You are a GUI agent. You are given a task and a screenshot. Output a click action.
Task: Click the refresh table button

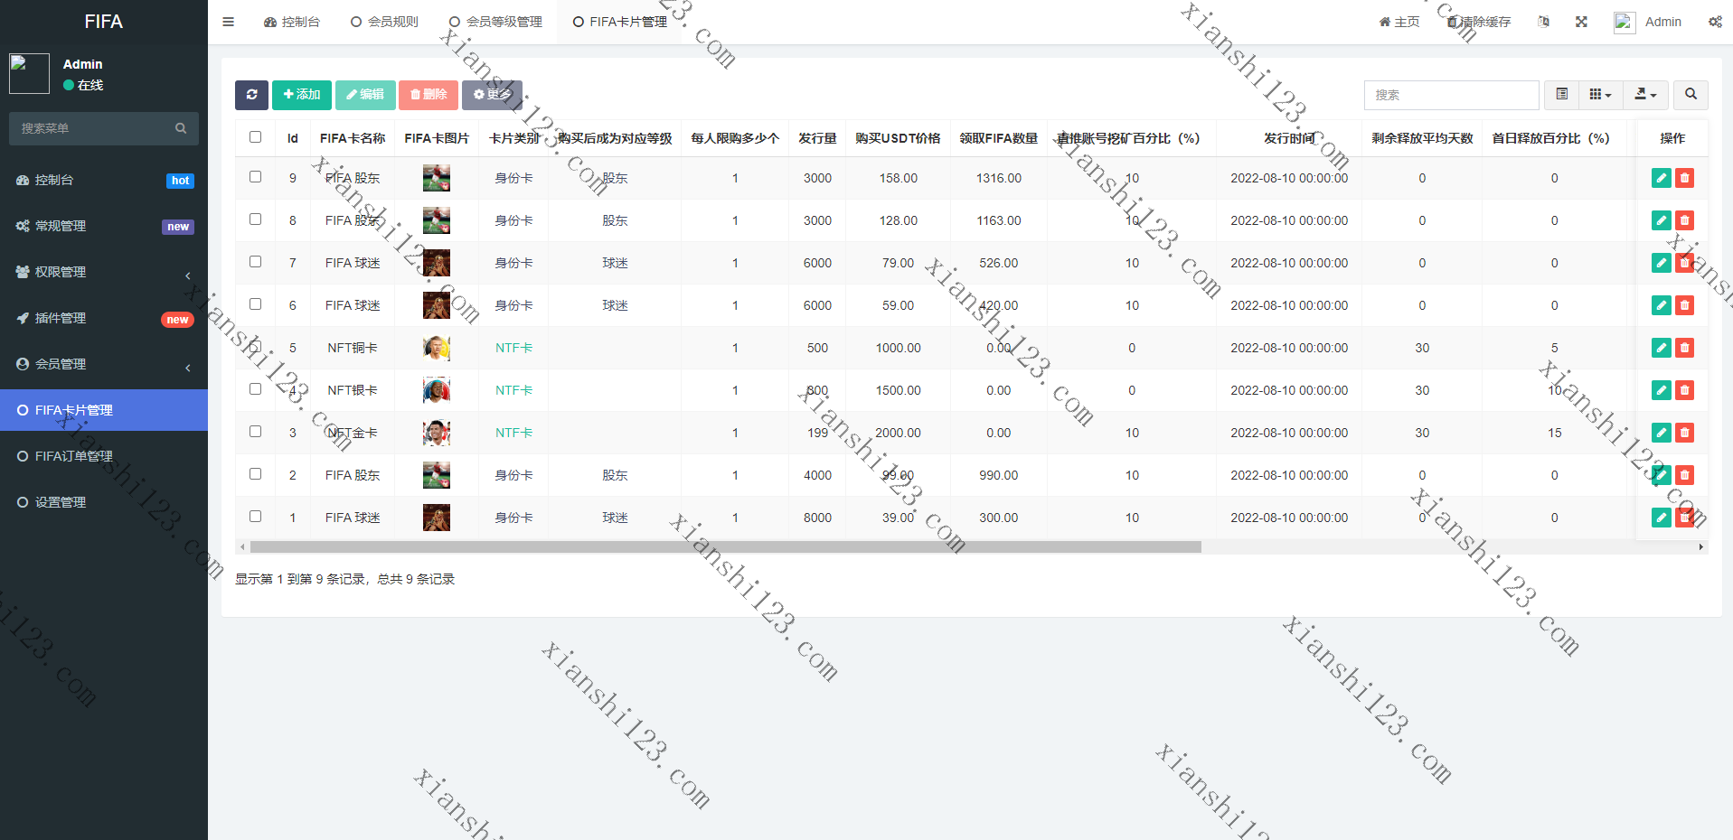click(x=251, y=95)
